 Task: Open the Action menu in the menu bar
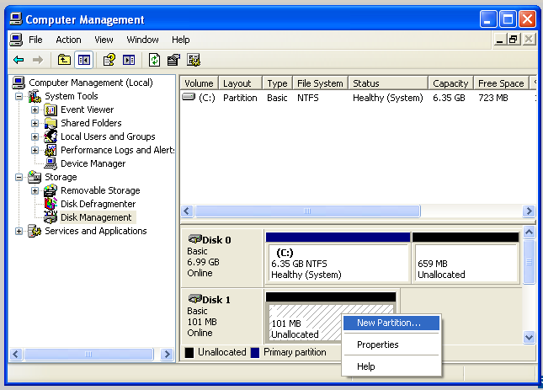point(68,40)
